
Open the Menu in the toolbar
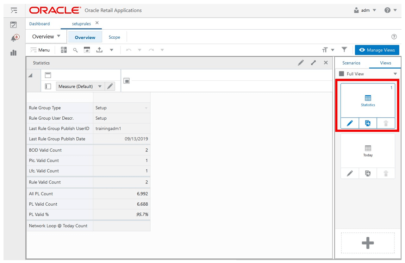tap(40, 50)
